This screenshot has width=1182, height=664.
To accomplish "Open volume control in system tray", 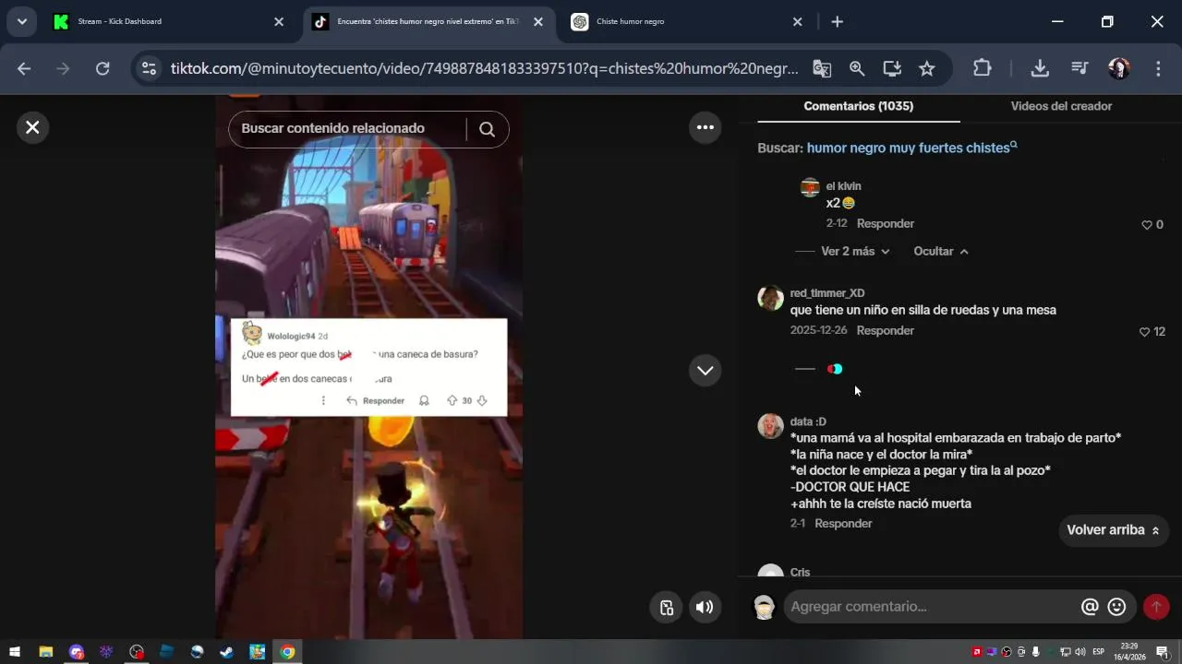I will [1080, 652].
